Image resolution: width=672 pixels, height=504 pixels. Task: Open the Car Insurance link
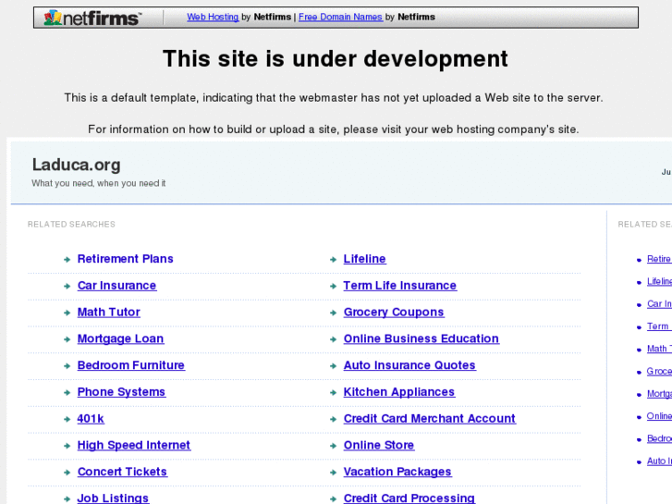click(116, 285)
